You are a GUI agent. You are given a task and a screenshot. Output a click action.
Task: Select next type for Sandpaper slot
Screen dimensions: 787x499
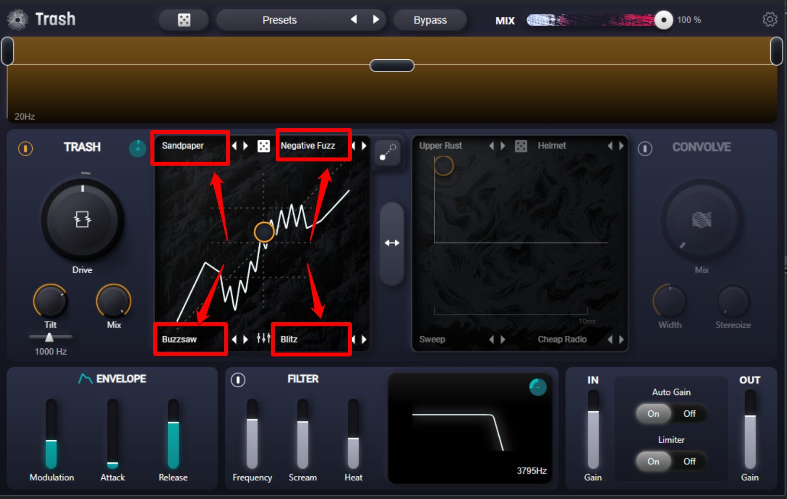(x=246, y=145)
